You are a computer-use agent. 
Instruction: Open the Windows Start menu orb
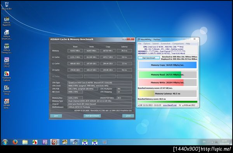click(5, 142)
